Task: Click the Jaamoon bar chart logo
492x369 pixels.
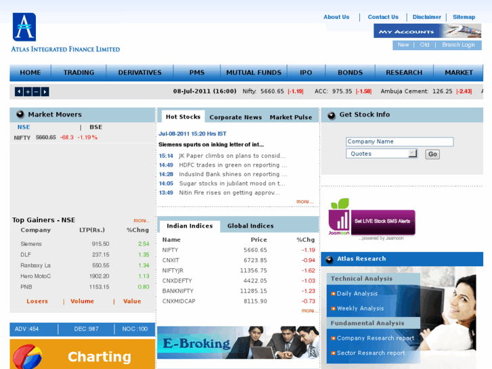Action: (x=340, y=217)
